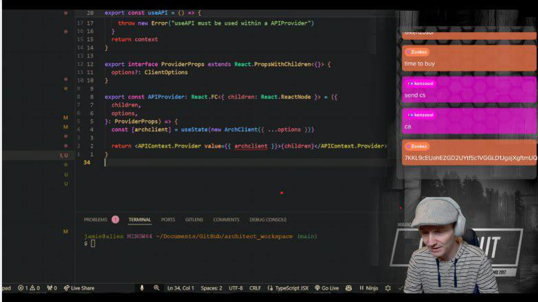Click the underlined archclient error in code
The width and height of the screenshot is (538, 302).
click(x=251, y=146)
